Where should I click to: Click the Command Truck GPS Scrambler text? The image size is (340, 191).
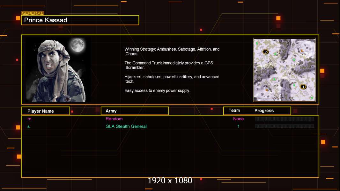(x=169, y=65)
